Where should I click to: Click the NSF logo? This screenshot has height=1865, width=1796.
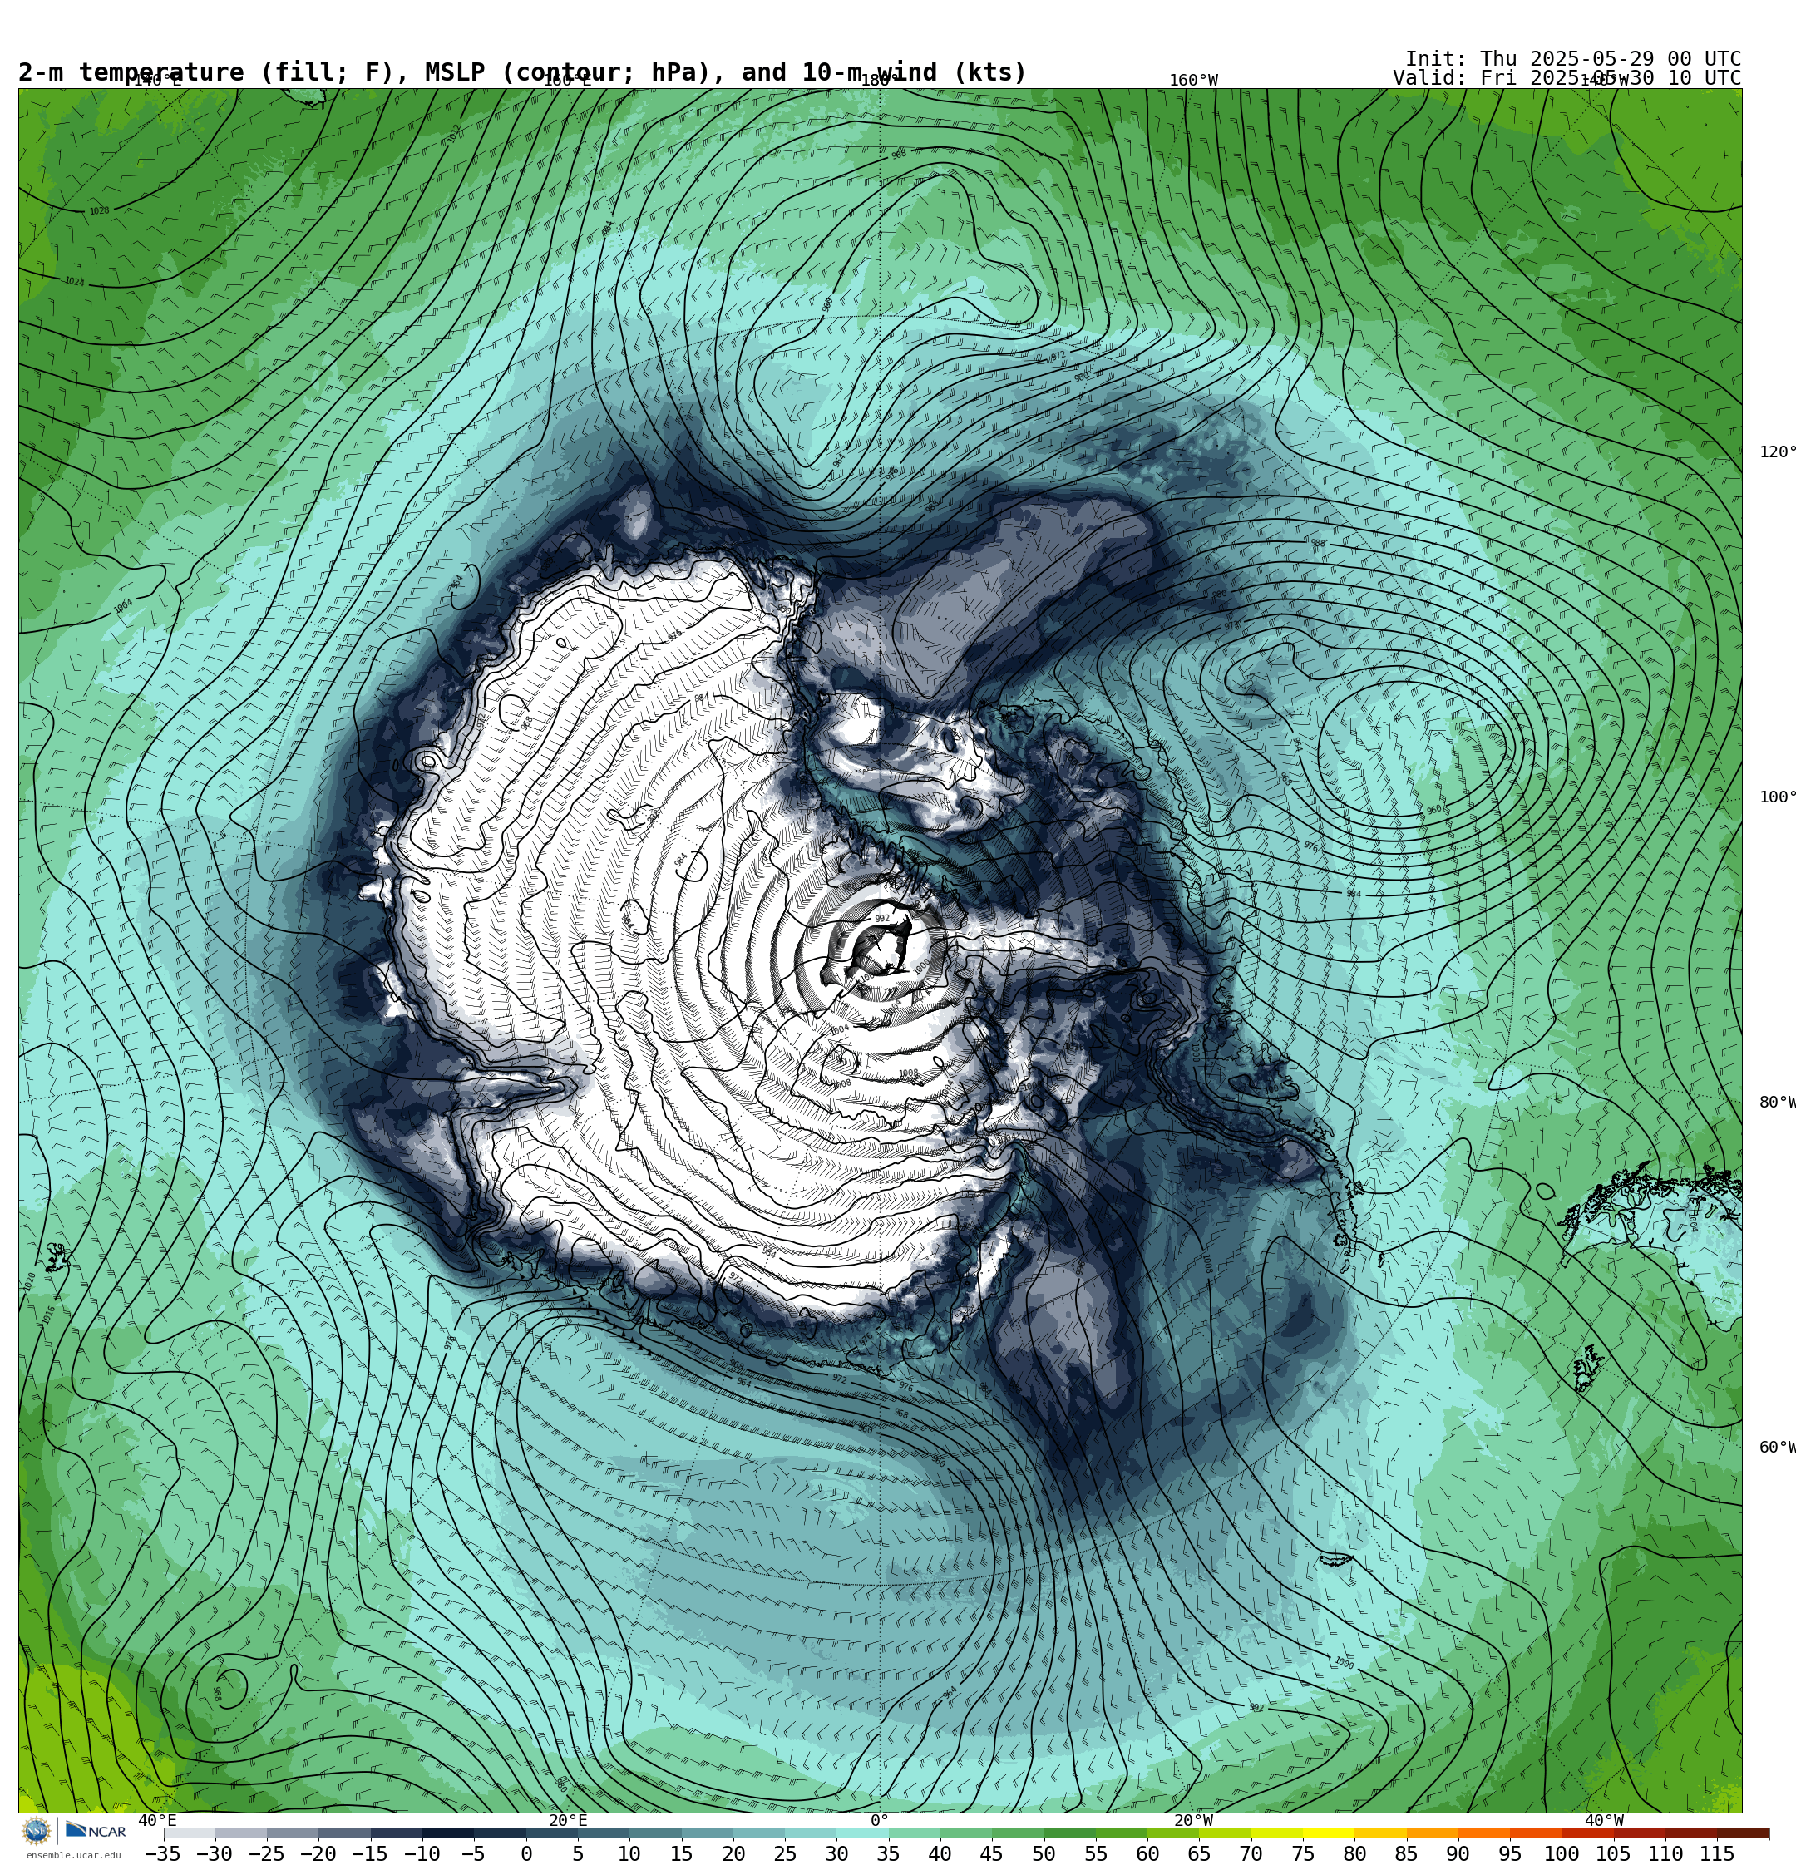[x=36, y=1830]
